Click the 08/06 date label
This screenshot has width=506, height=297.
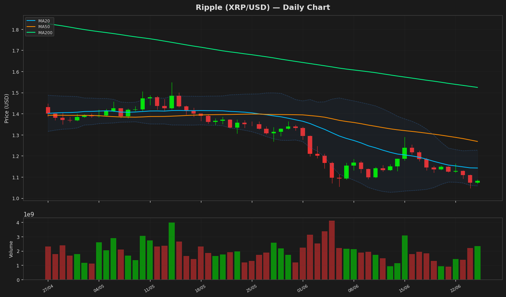click(x=354, y=288)
